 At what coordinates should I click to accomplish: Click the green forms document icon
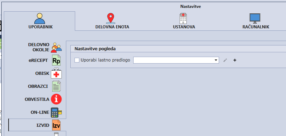[56, 86]
